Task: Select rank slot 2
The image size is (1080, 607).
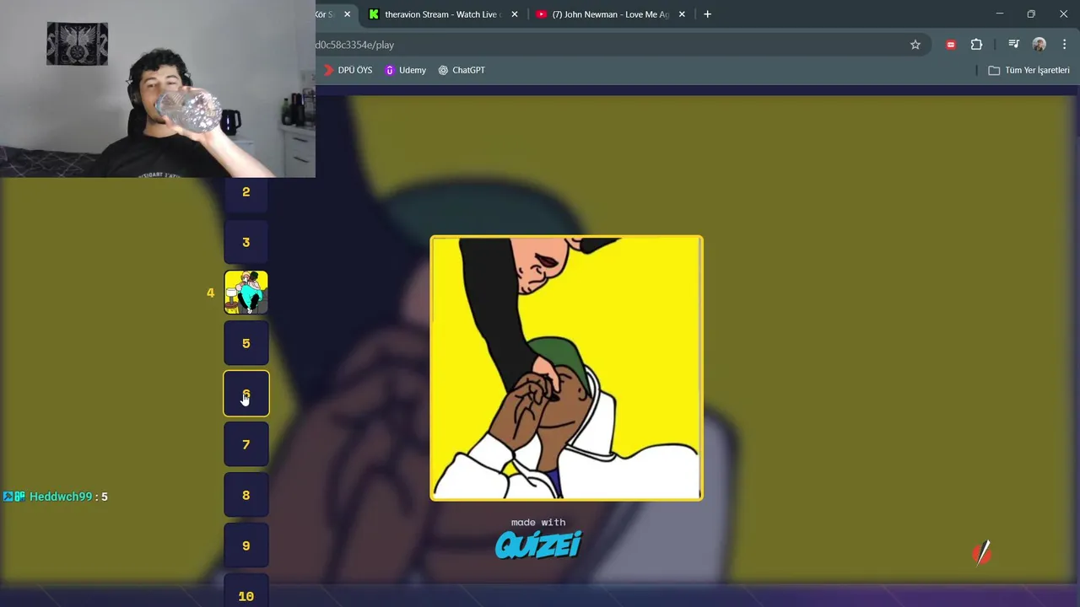Action: pos(246,192)
